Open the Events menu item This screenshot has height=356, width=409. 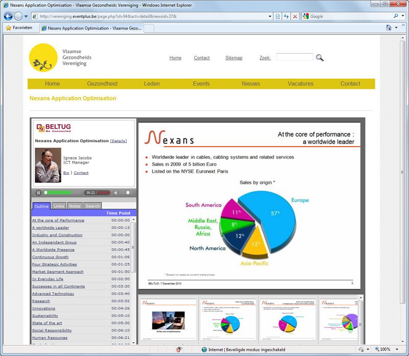[x=201, y=84]
